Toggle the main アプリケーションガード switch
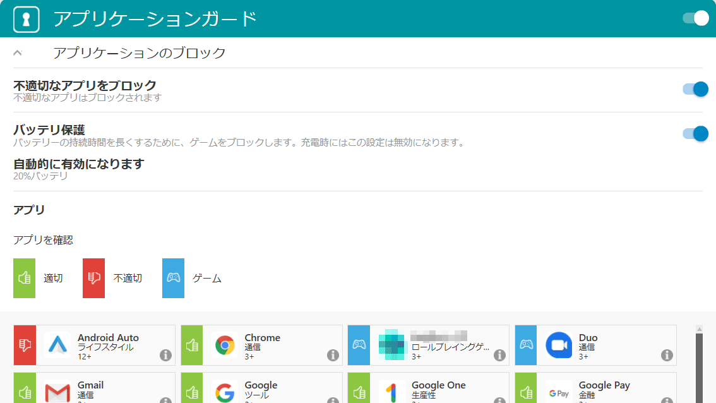This screenshot has width=716, height=403. tap(695, 18)
